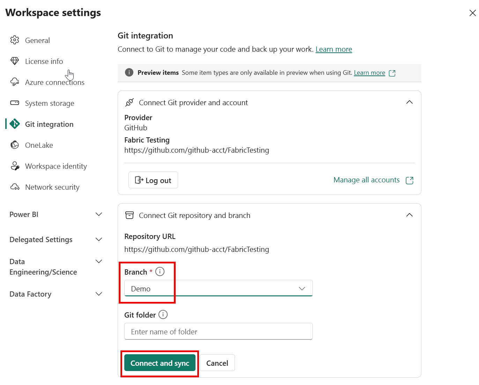The width and height of the screenshot is (479, 385).
Task: Click the Git folder info icon
Action: (163, 314)
